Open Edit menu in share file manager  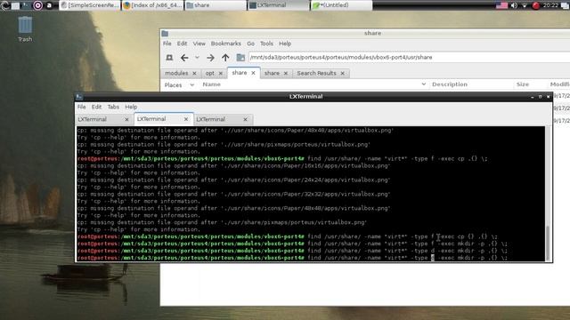(182, 44)
